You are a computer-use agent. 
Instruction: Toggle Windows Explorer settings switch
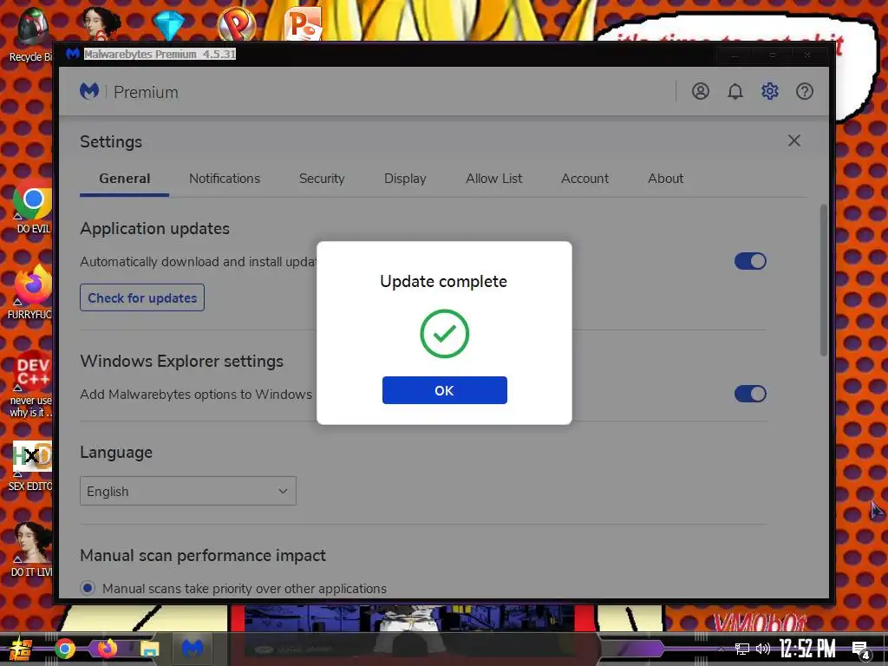[750, 394]
